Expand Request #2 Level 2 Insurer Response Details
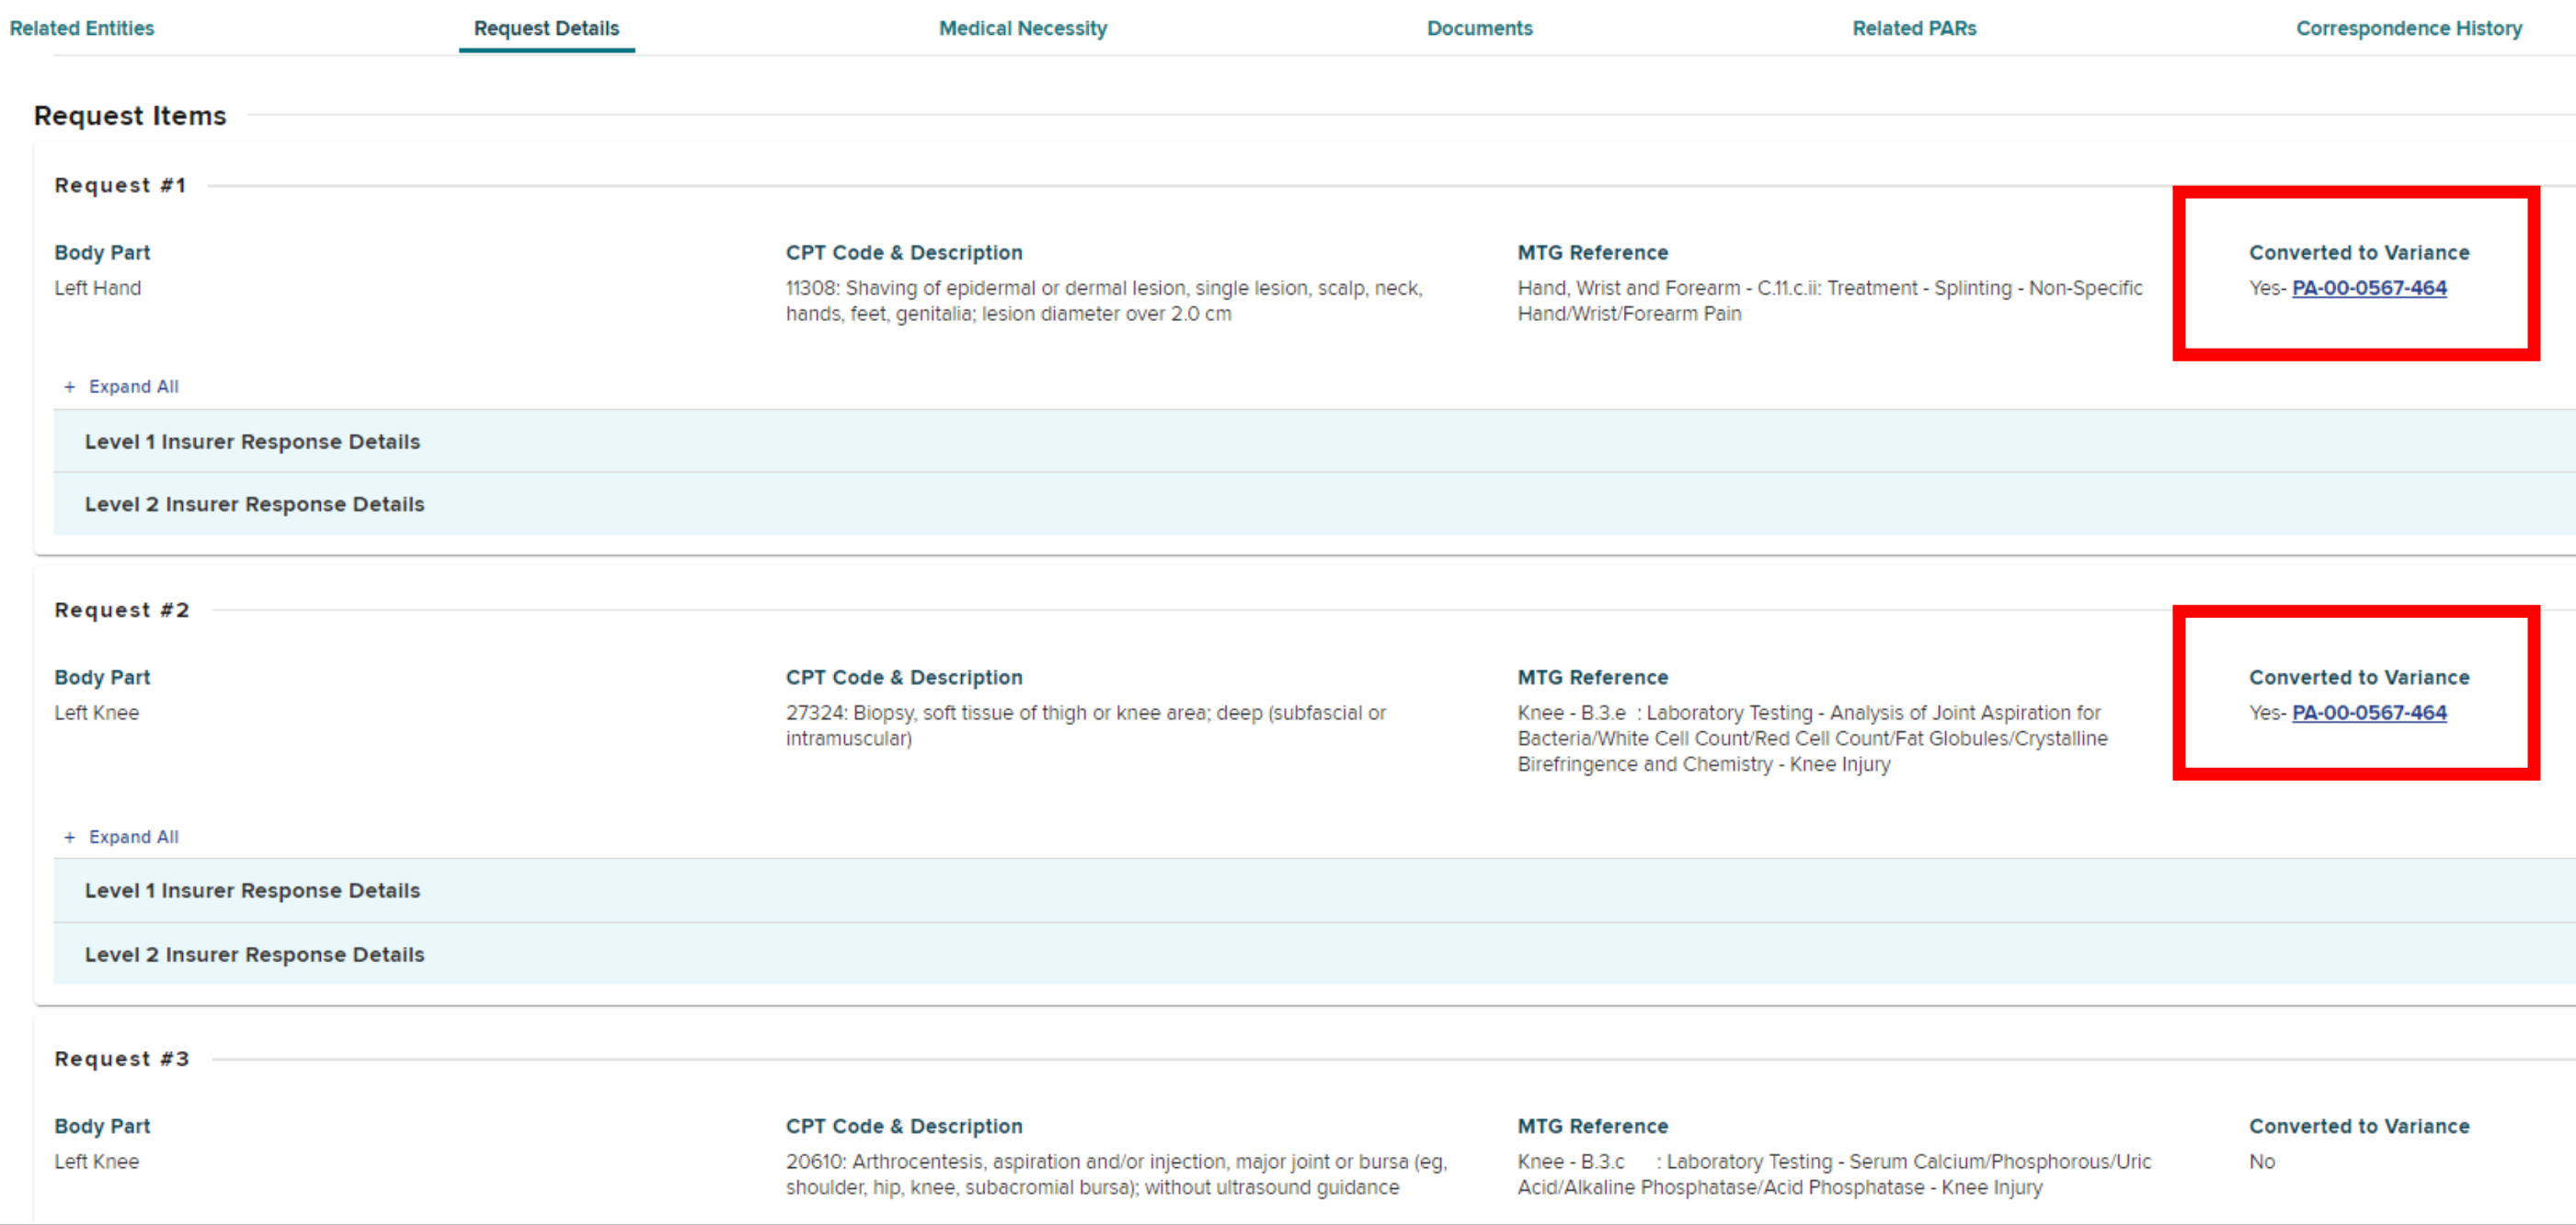The image size is (2576, 1225). tap(254, 955)
